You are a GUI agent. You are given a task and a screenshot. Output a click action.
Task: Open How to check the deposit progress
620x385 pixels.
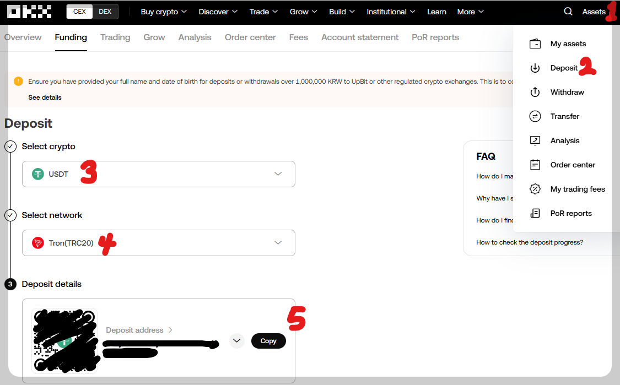point(530,242)
